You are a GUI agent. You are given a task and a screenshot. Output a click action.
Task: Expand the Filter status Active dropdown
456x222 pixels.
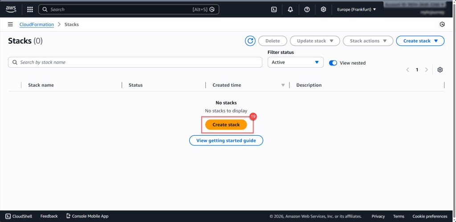pyautogui.click(x=295, y=62)
